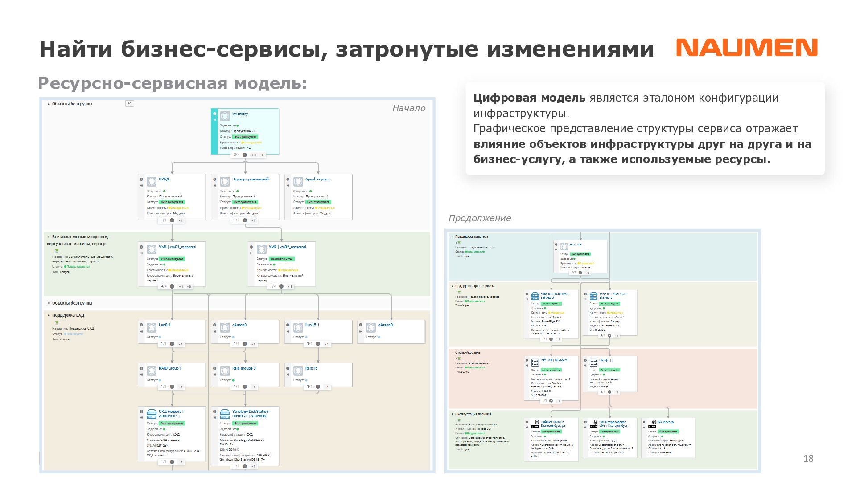The height and width of the screenshot is (481, 856).
Task: Click the rack icon on the Шкаф node
Action: [x=593, y=362]
